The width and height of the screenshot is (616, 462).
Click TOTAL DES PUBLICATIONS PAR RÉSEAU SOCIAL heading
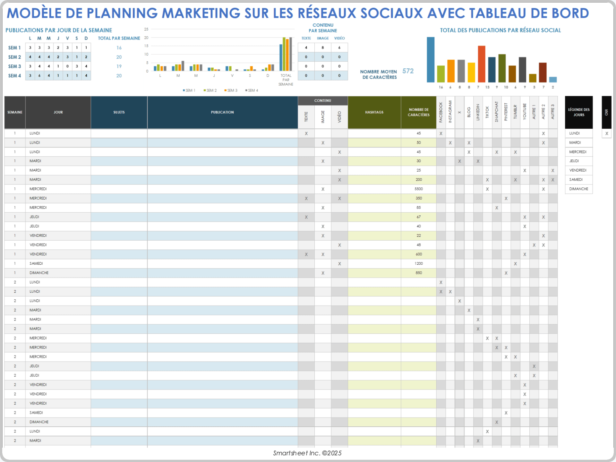[x=501, y=30]
